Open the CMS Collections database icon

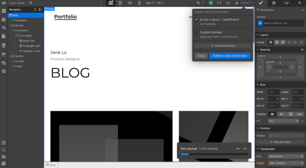pos(3,45)
